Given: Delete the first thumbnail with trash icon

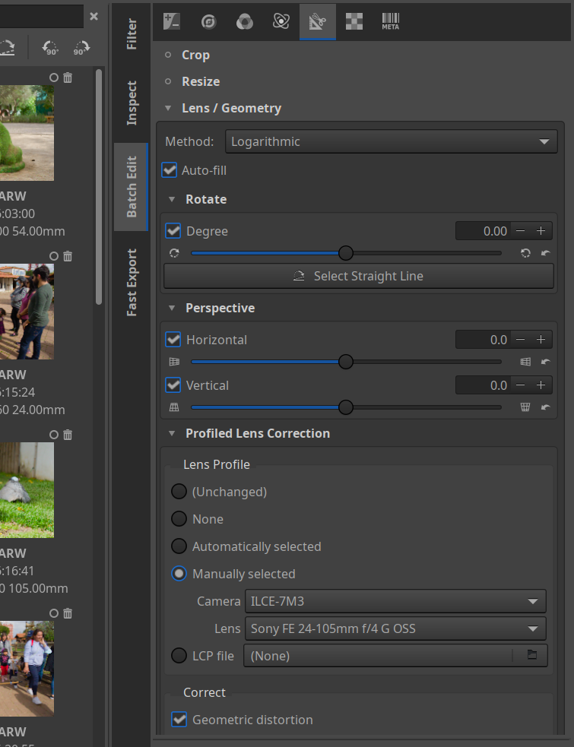Looking at the screenshot, I should coord(68,78).
